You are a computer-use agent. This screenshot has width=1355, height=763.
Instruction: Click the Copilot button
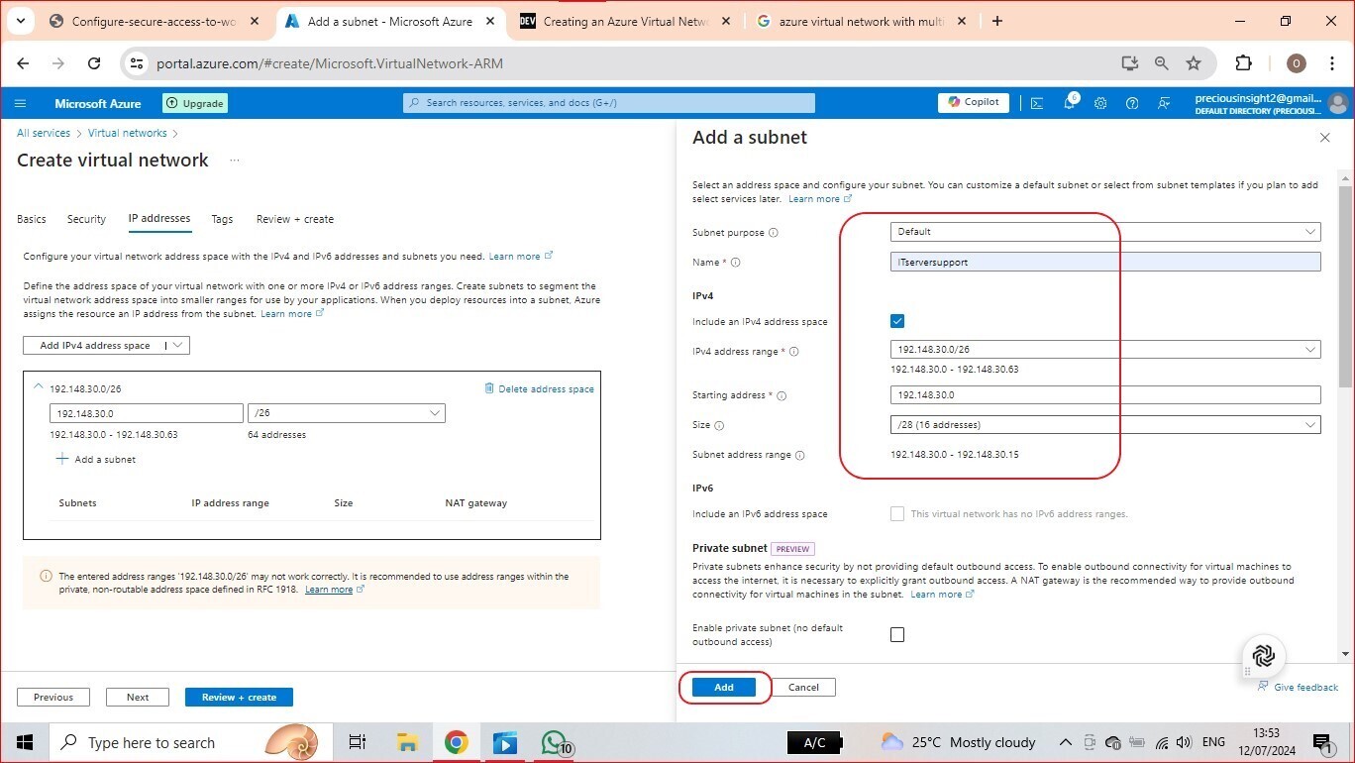point(974,102)
